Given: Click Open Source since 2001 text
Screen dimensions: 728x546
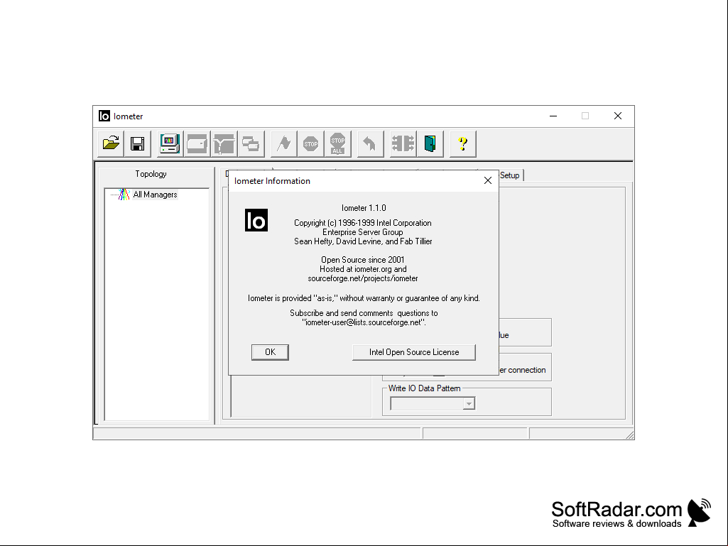Looking at the screenshot, I should coord(363,260).
